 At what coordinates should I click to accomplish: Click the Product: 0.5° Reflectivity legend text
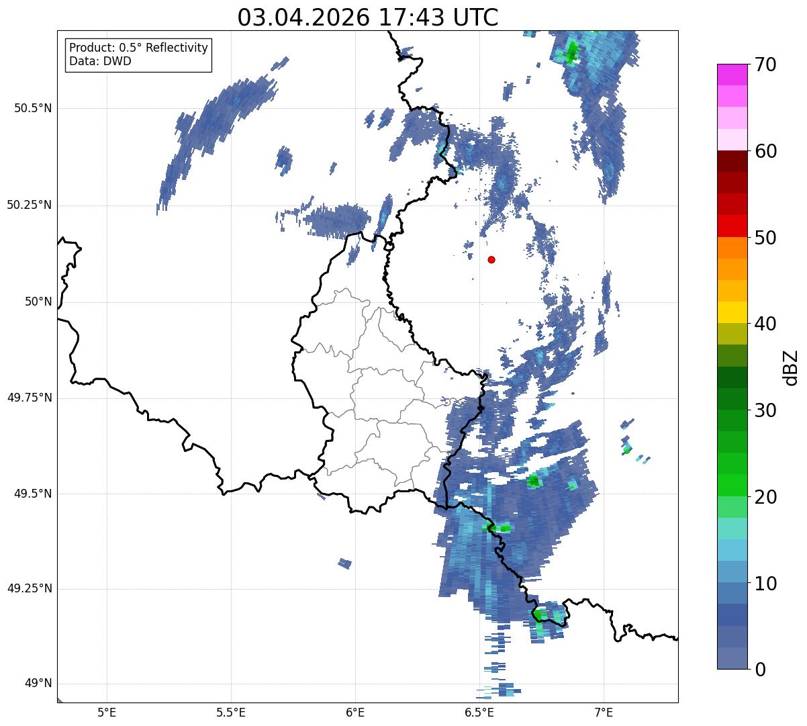[138, 48]
